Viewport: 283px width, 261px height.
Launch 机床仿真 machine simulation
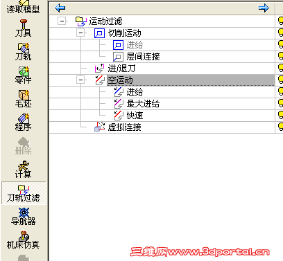tap(24, 240)
